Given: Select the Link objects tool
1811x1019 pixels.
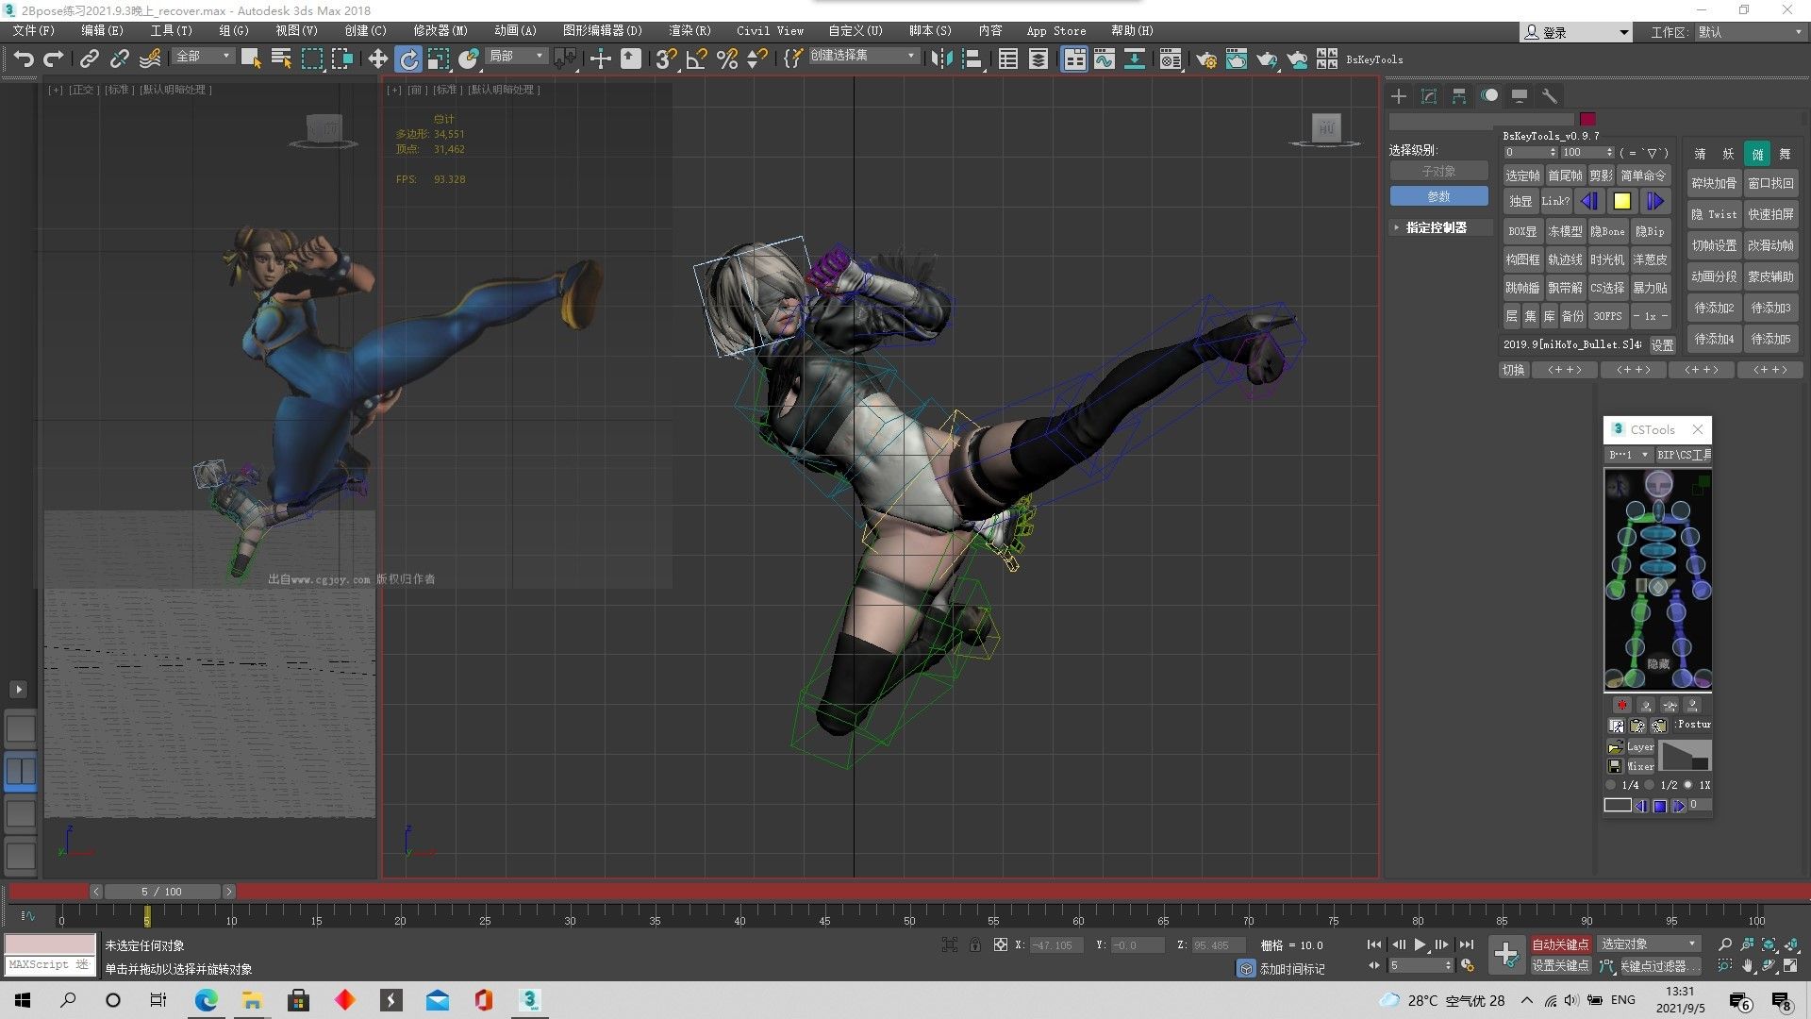Looking at the screenshot, I should [89, 58].
